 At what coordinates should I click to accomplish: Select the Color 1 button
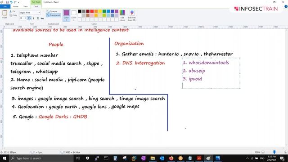(66, 15)
